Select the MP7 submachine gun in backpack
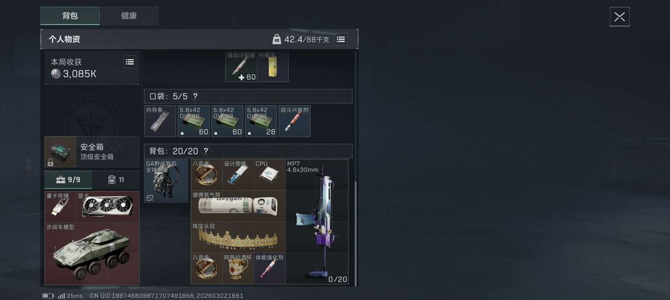 pyautogui.click(x=316, y=221)
